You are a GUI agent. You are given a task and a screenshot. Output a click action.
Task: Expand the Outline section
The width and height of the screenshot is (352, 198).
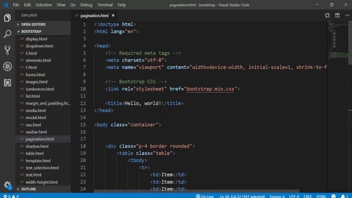(x=43, y=189)
